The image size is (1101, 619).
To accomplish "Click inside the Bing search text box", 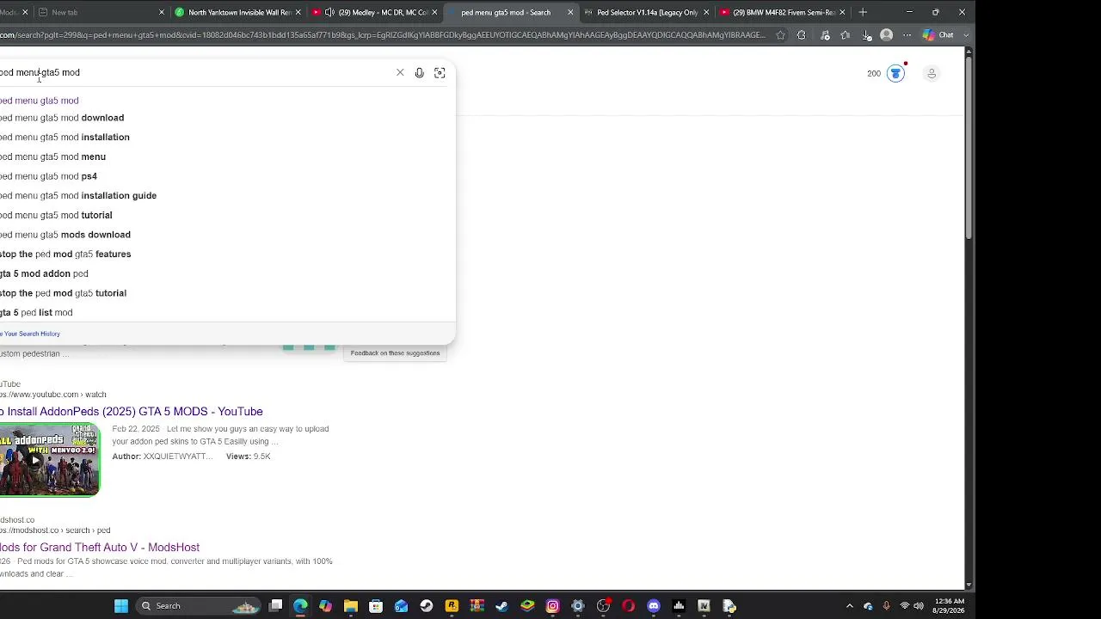I will (x=194, y=73).
